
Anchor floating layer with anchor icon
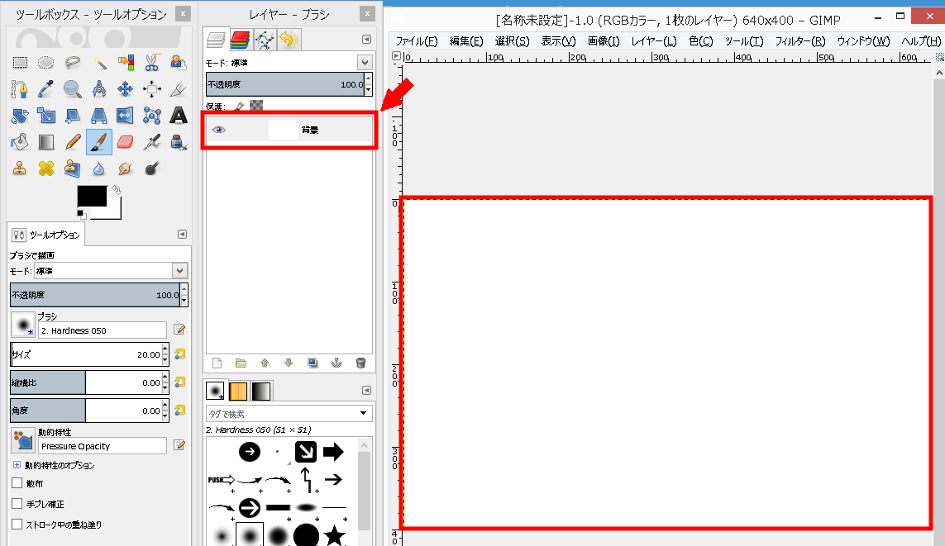coord(336,363)
